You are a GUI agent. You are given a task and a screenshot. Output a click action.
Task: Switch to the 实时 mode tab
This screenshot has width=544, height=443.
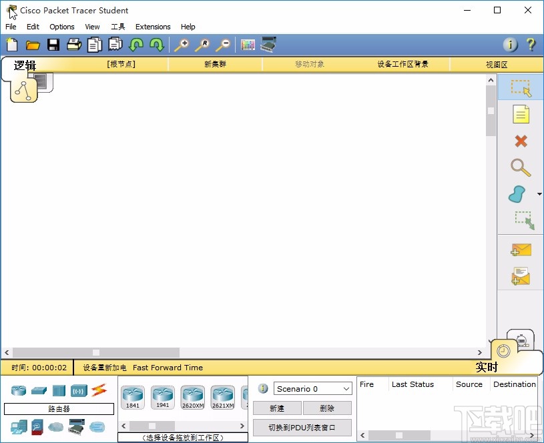pos(487,367)
